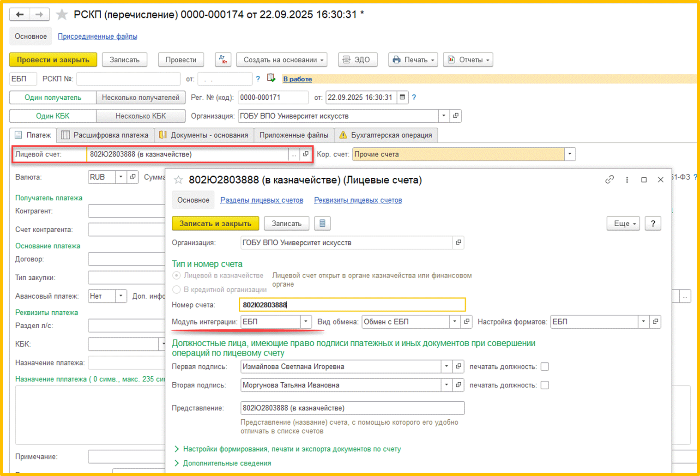Go back with the left arrow button

20,15
